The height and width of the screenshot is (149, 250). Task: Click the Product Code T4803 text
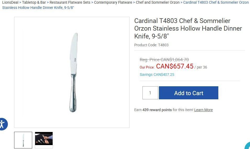(151, 45)
